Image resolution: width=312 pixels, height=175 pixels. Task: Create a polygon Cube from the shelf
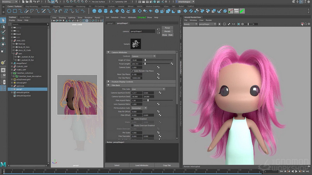100,11
